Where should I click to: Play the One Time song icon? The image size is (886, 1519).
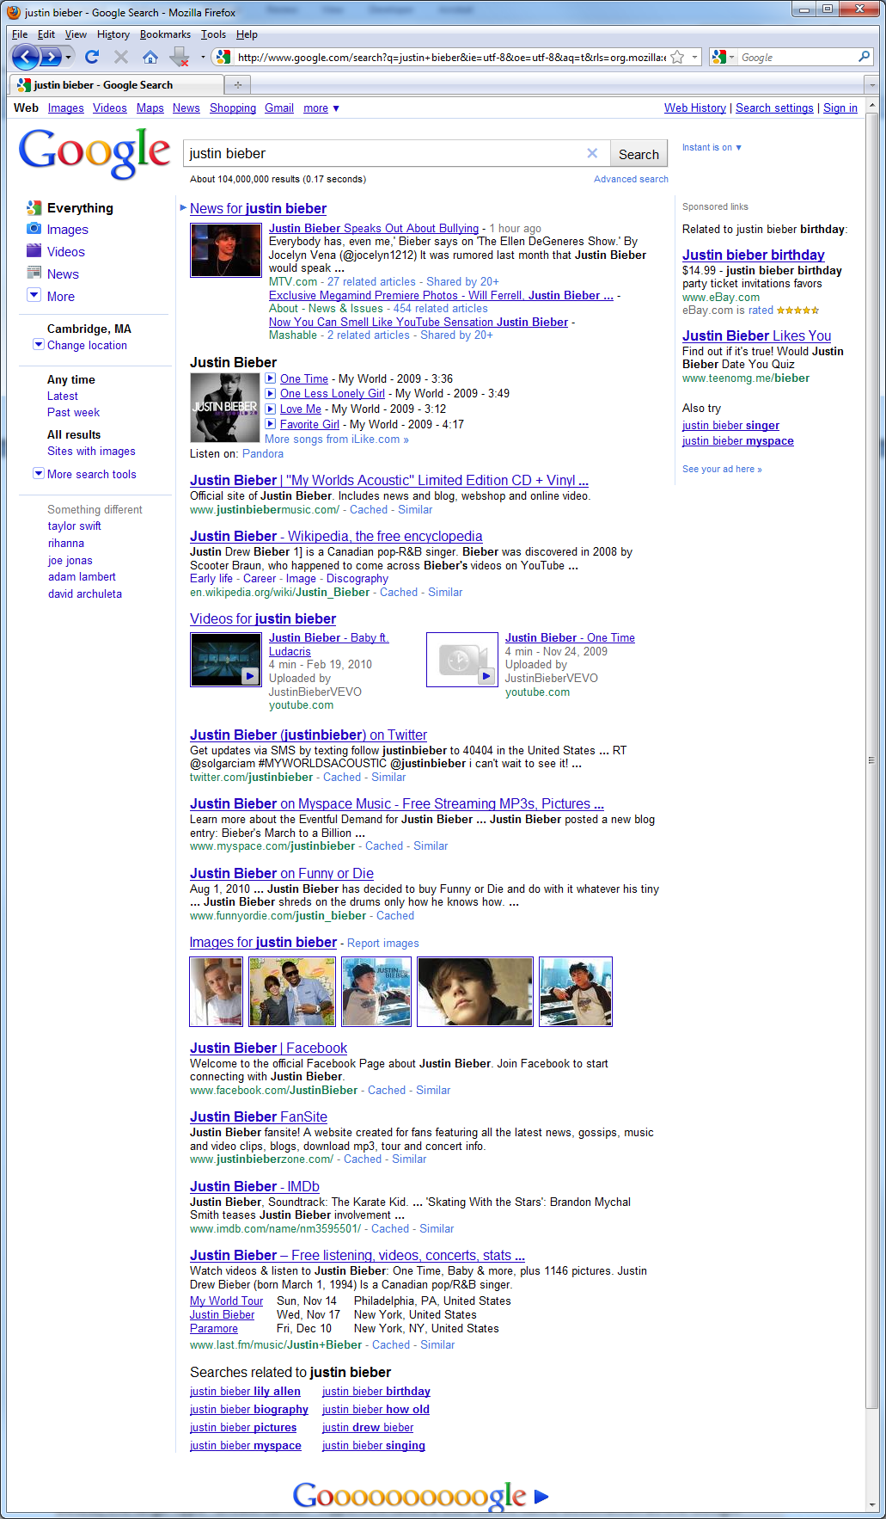coord(270,378)
